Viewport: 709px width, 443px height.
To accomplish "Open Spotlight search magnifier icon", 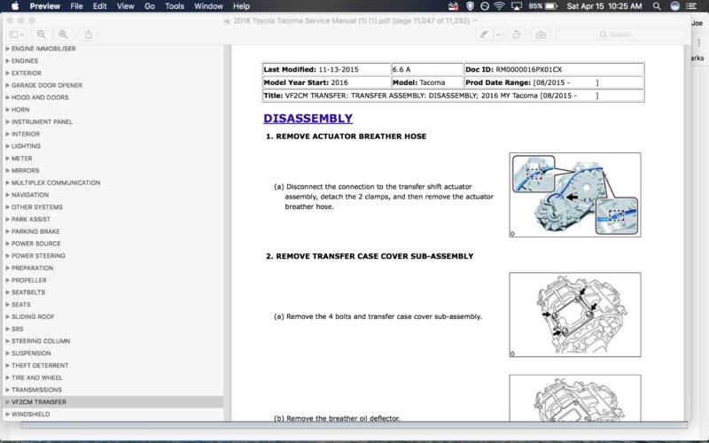I will tap(657, 6).
